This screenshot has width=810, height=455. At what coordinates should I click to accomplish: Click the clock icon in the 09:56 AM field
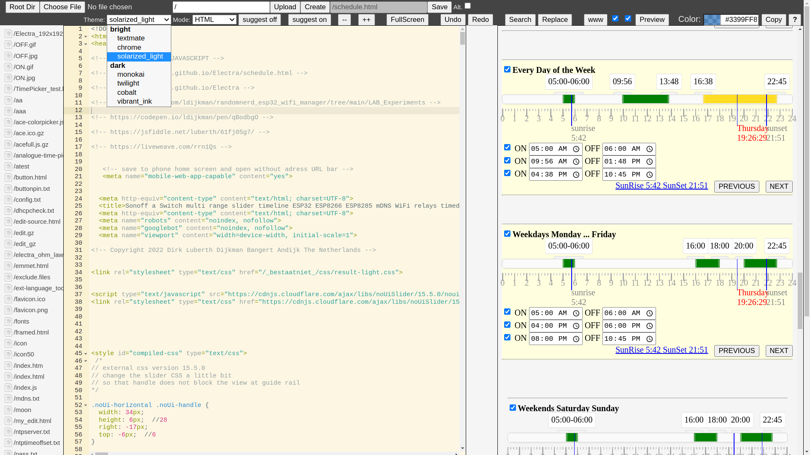576,162
